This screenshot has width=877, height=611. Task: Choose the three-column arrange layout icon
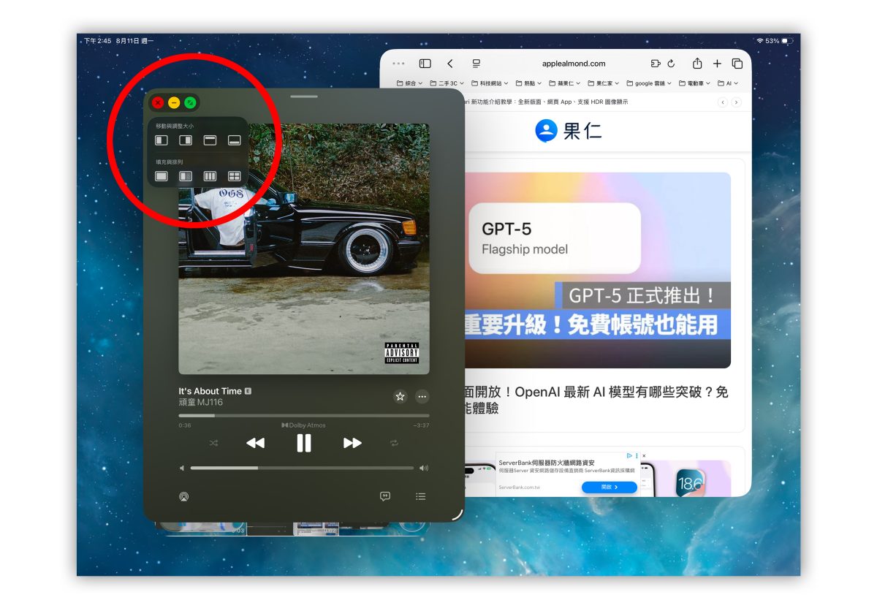tap(210, 176)
